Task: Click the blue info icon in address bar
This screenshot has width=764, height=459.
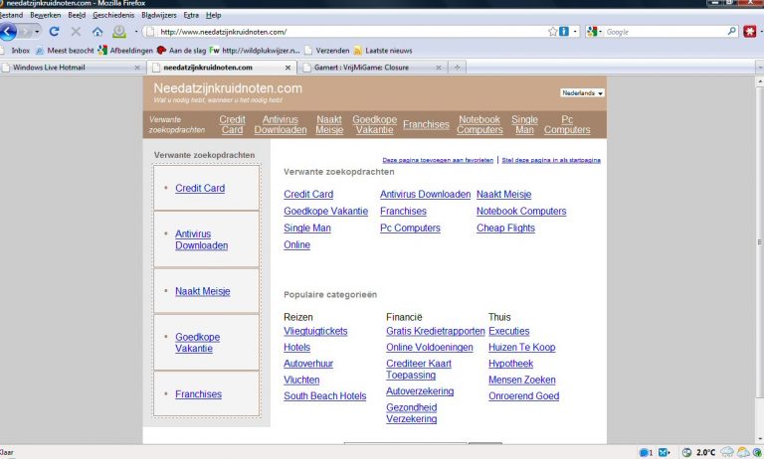Action: (564, 32)
